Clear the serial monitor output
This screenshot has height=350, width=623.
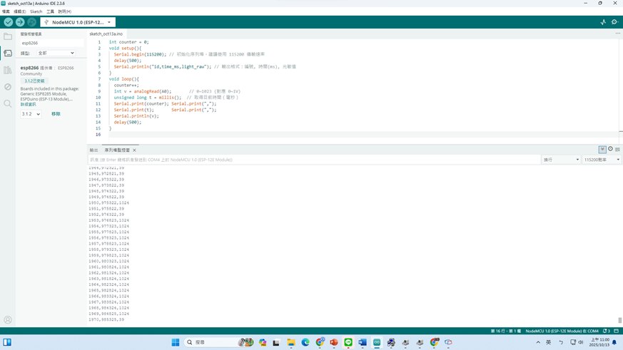coord(617,150)
